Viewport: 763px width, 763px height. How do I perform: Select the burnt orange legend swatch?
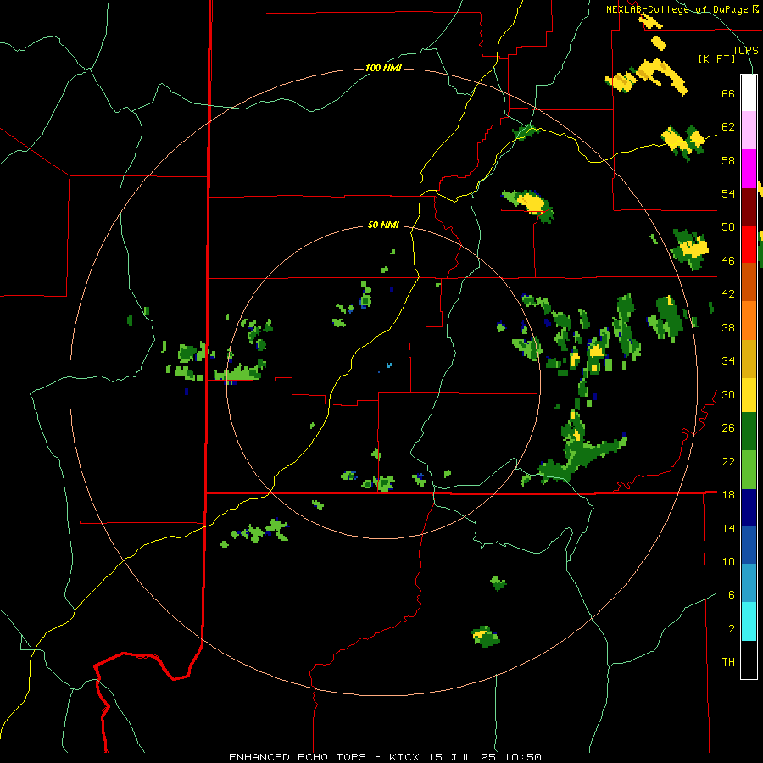coord(749,281)
